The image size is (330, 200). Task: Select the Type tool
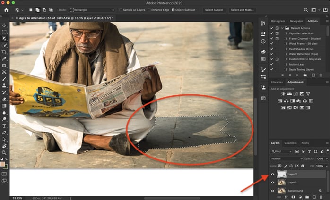[x=4, y=126]
